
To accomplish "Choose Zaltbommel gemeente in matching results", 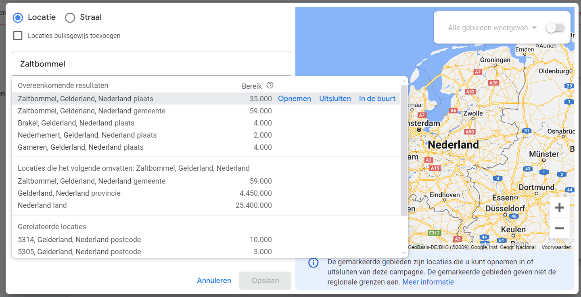I will (92, 111).
